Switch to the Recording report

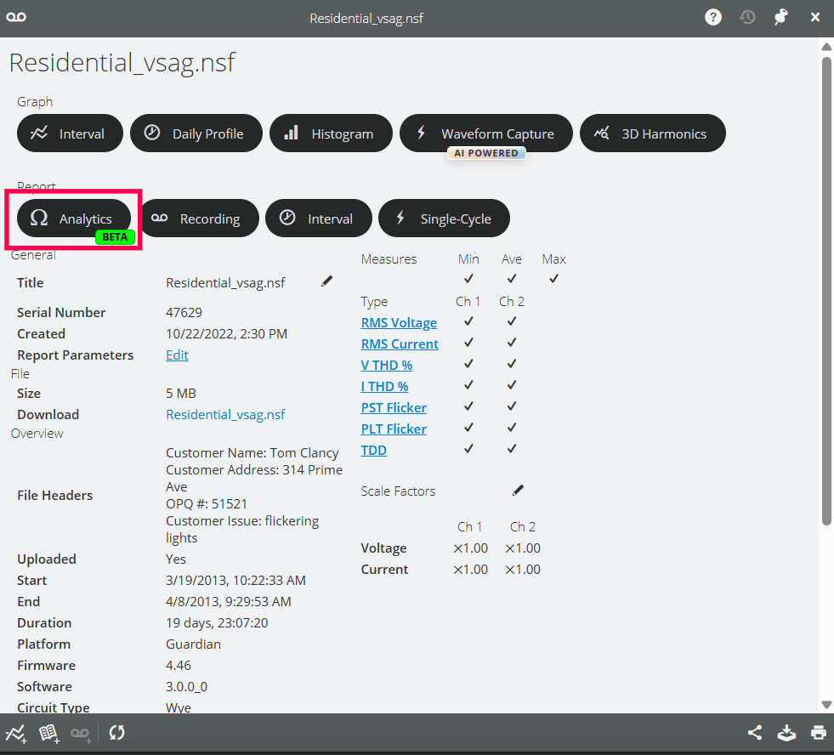(x=200, y=218)
